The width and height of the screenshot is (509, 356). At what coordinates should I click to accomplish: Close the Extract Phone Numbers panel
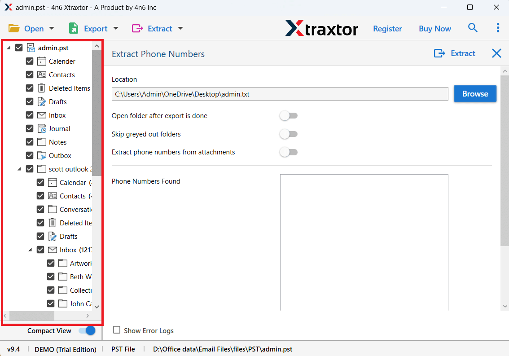pyautogui.click(x=496, y=53)
